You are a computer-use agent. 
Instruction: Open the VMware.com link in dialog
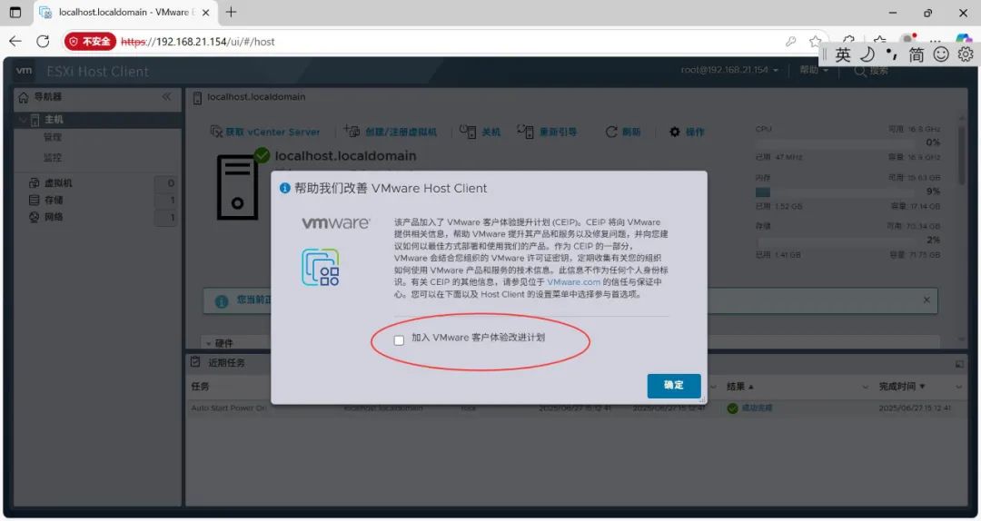573,282
